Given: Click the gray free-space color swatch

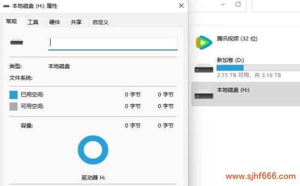Looking at the screenshot, I should tap(13, 107).
